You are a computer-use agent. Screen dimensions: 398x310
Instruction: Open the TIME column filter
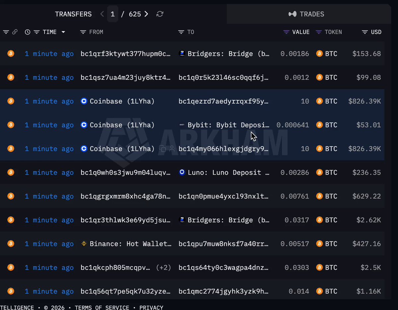click(37, 32)
